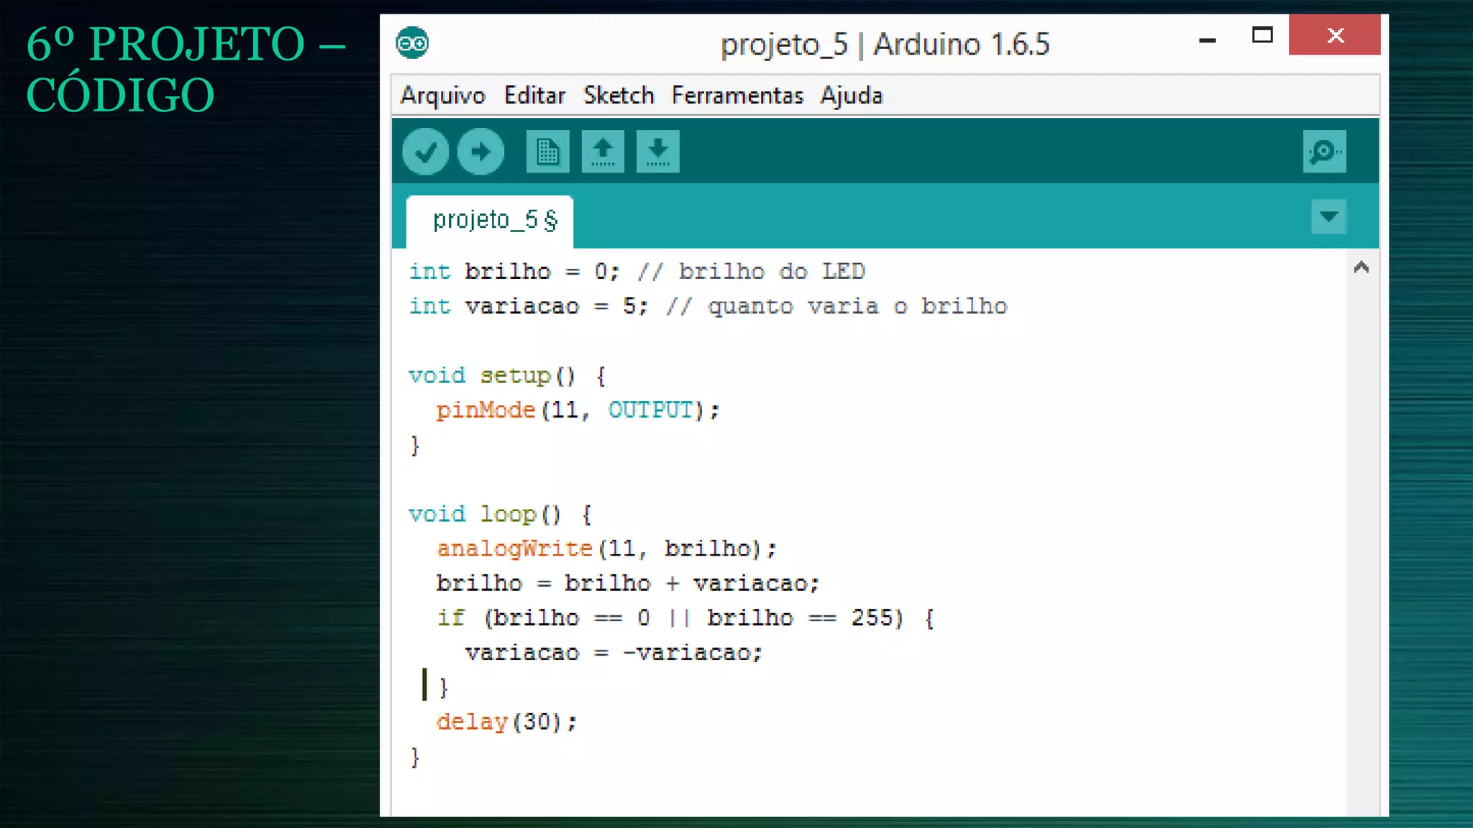Expand the tab options dropdown arrow
1473x828 pixels.
tap(1328, 216)
